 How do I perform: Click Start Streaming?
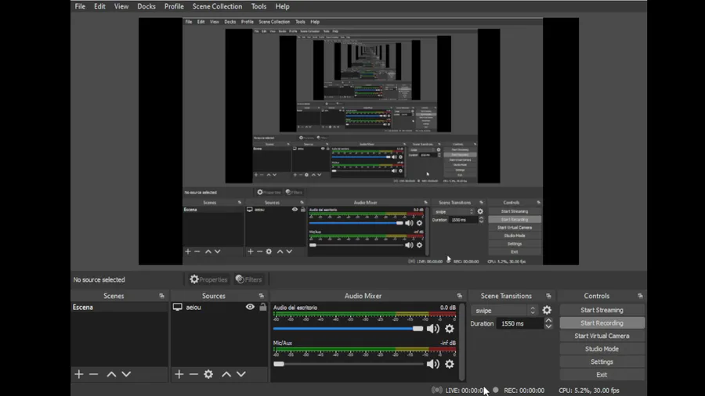click(602, 310)
